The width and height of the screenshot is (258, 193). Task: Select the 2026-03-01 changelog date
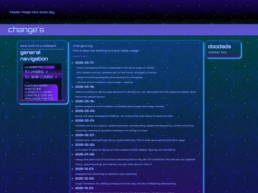(x=85, y=121)
